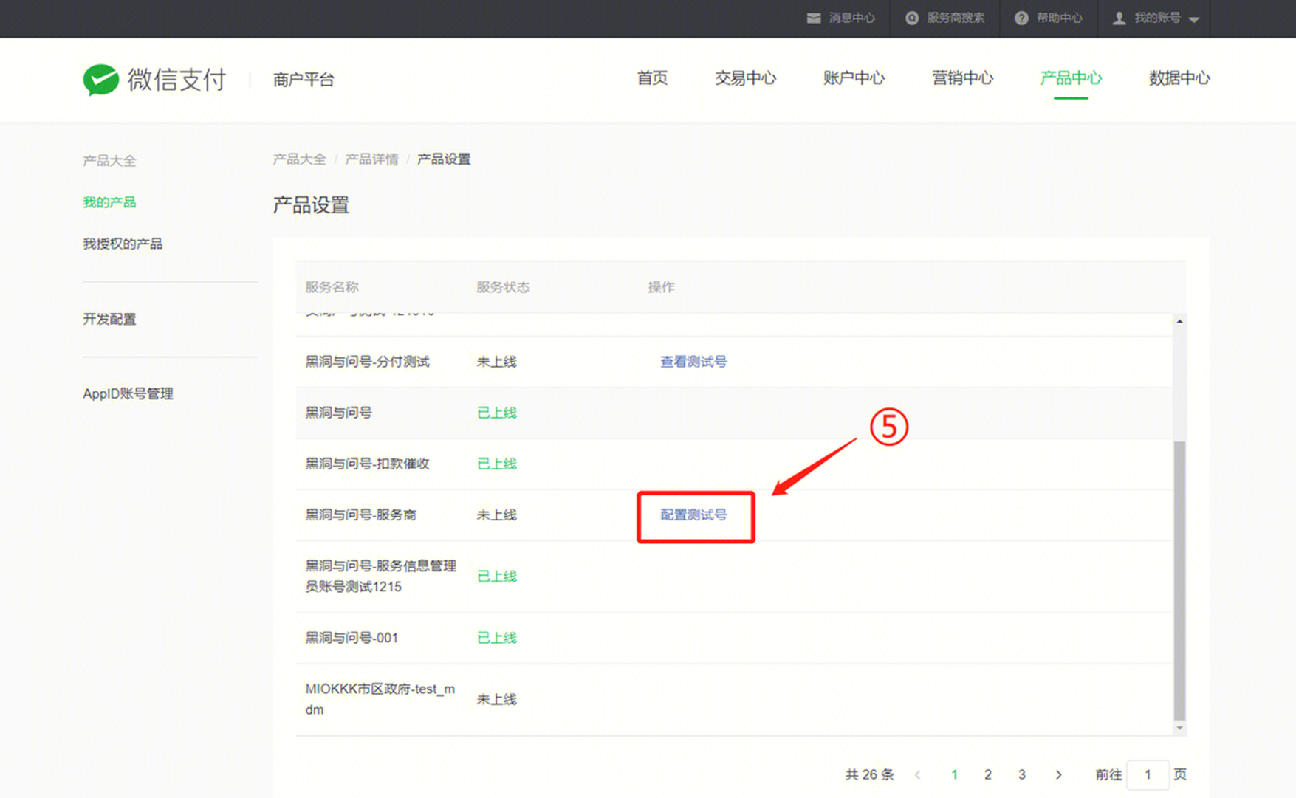Open 帮助中心 in top bar

[1059, 18]
